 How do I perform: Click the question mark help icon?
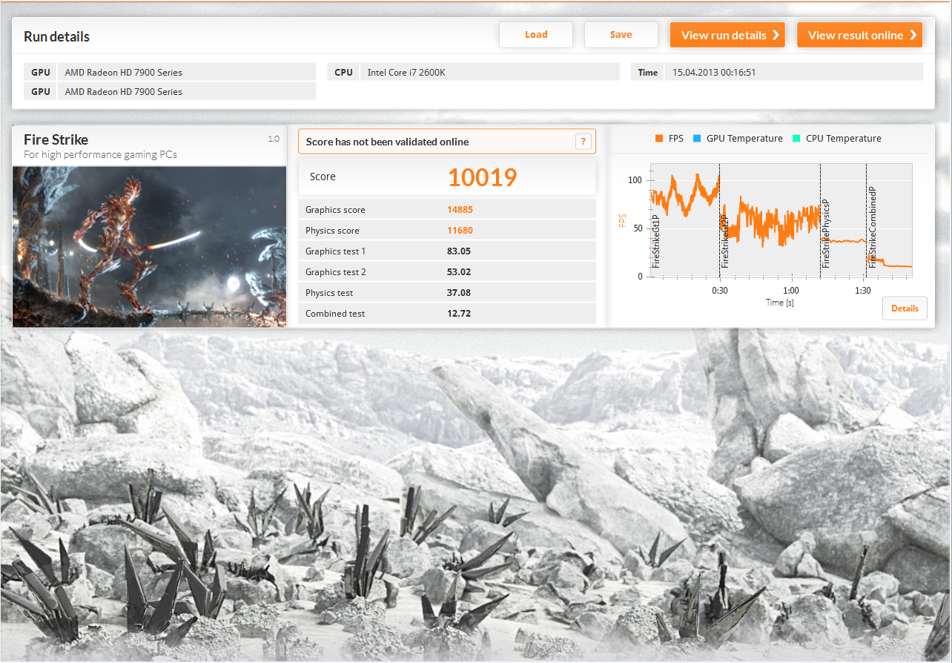(584, 142)
